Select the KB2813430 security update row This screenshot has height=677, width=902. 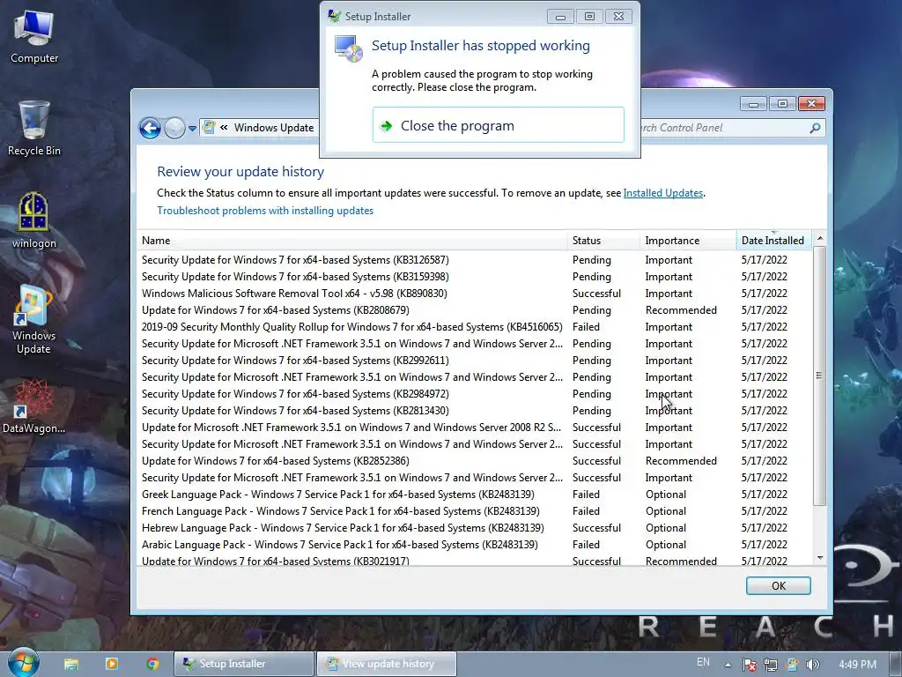click(x=475, y=411)
